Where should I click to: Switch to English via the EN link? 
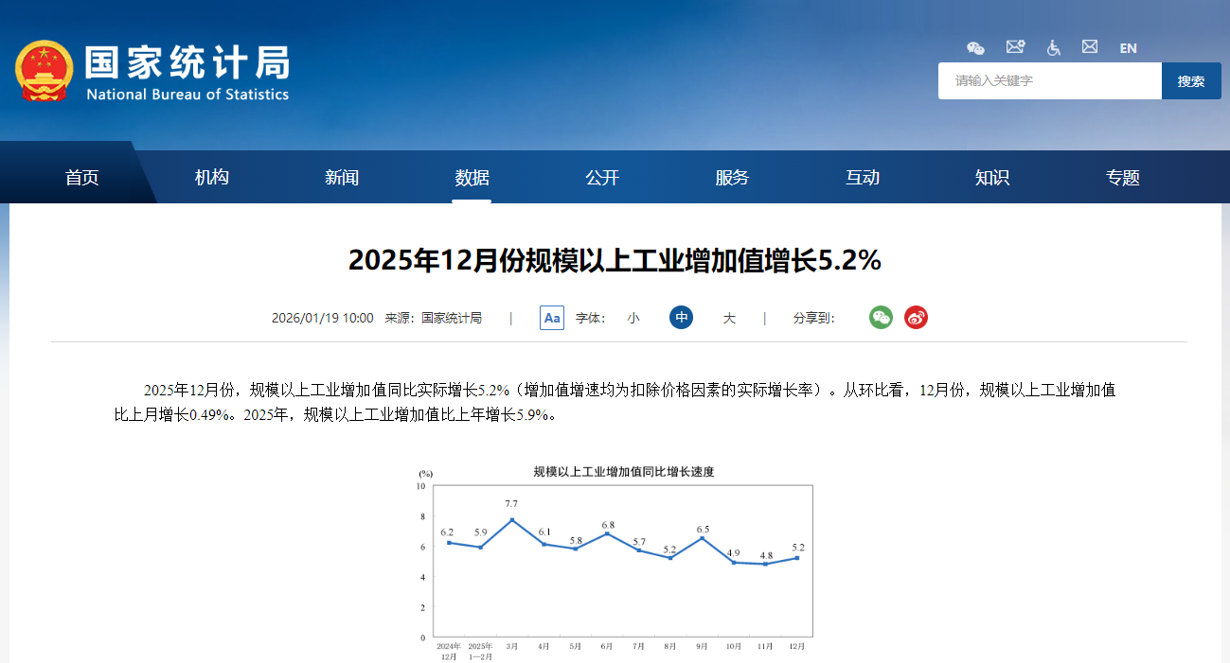pyautogui.click(x=1128, y=47)
